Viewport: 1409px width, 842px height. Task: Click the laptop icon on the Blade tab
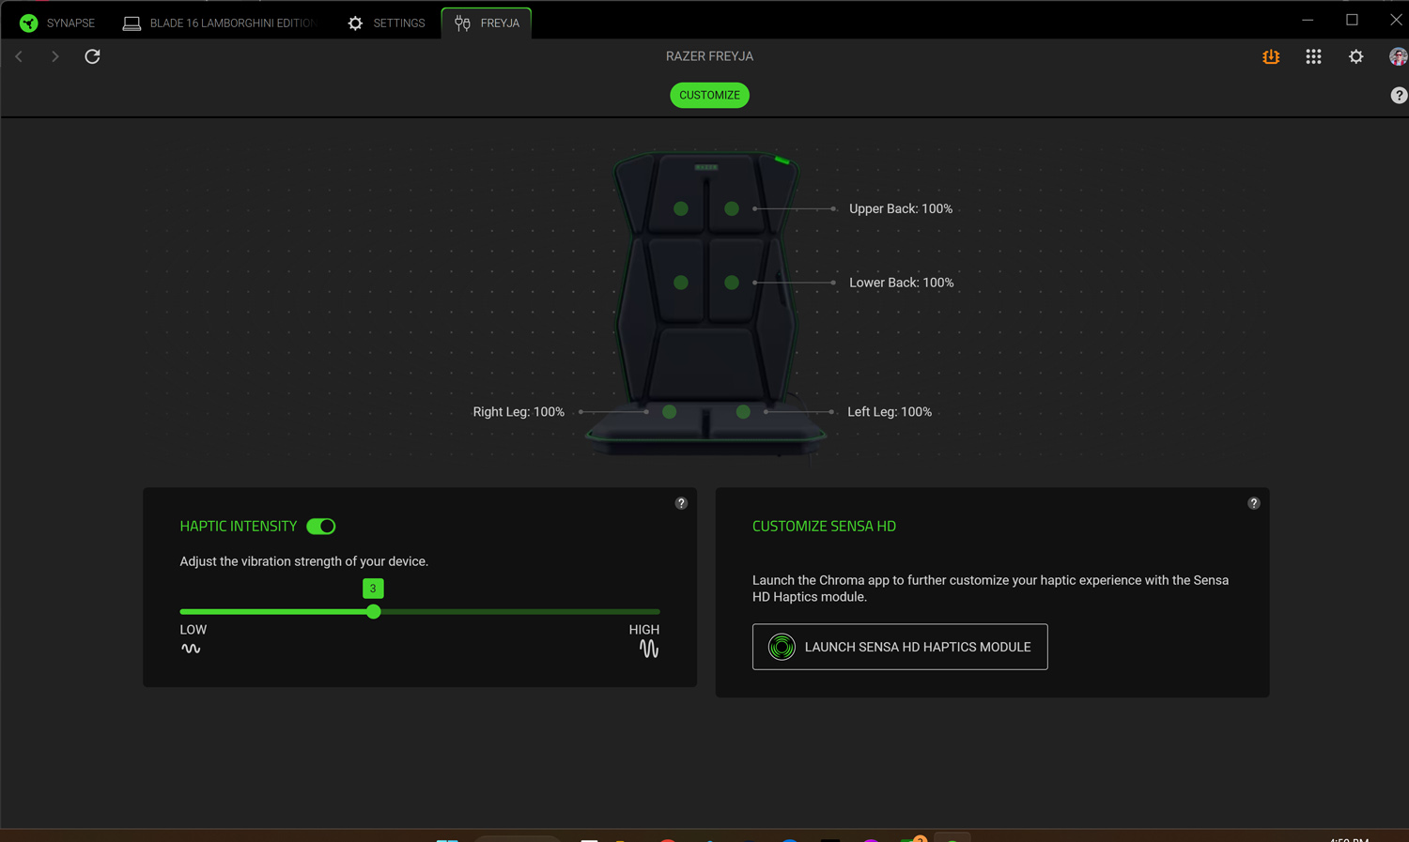(132, 23)
